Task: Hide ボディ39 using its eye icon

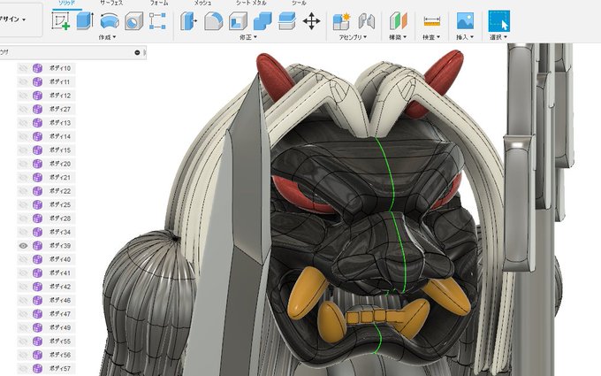Action: pos(23,246)
